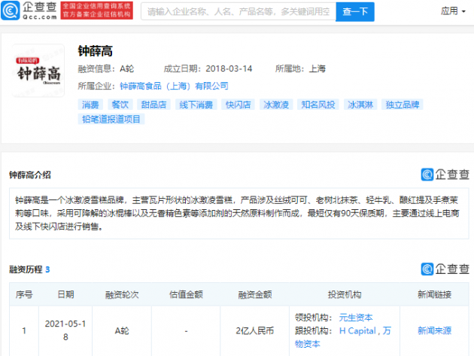Click the 钟薛高介绍 section heading
This screenshot has width=474, height=356.
coord(30,175)
